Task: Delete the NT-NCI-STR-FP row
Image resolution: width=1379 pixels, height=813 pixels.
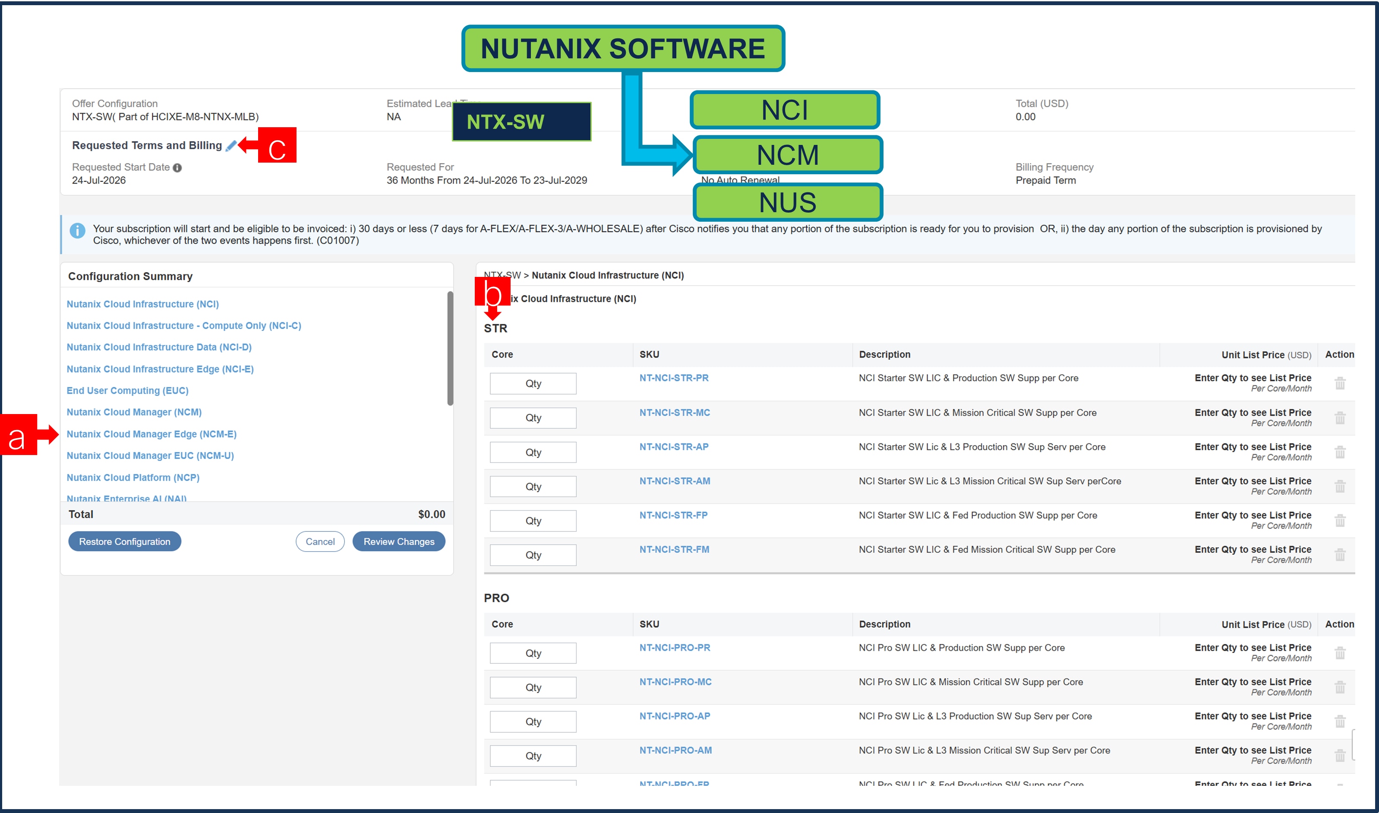Action: (x=1340, y=520)
